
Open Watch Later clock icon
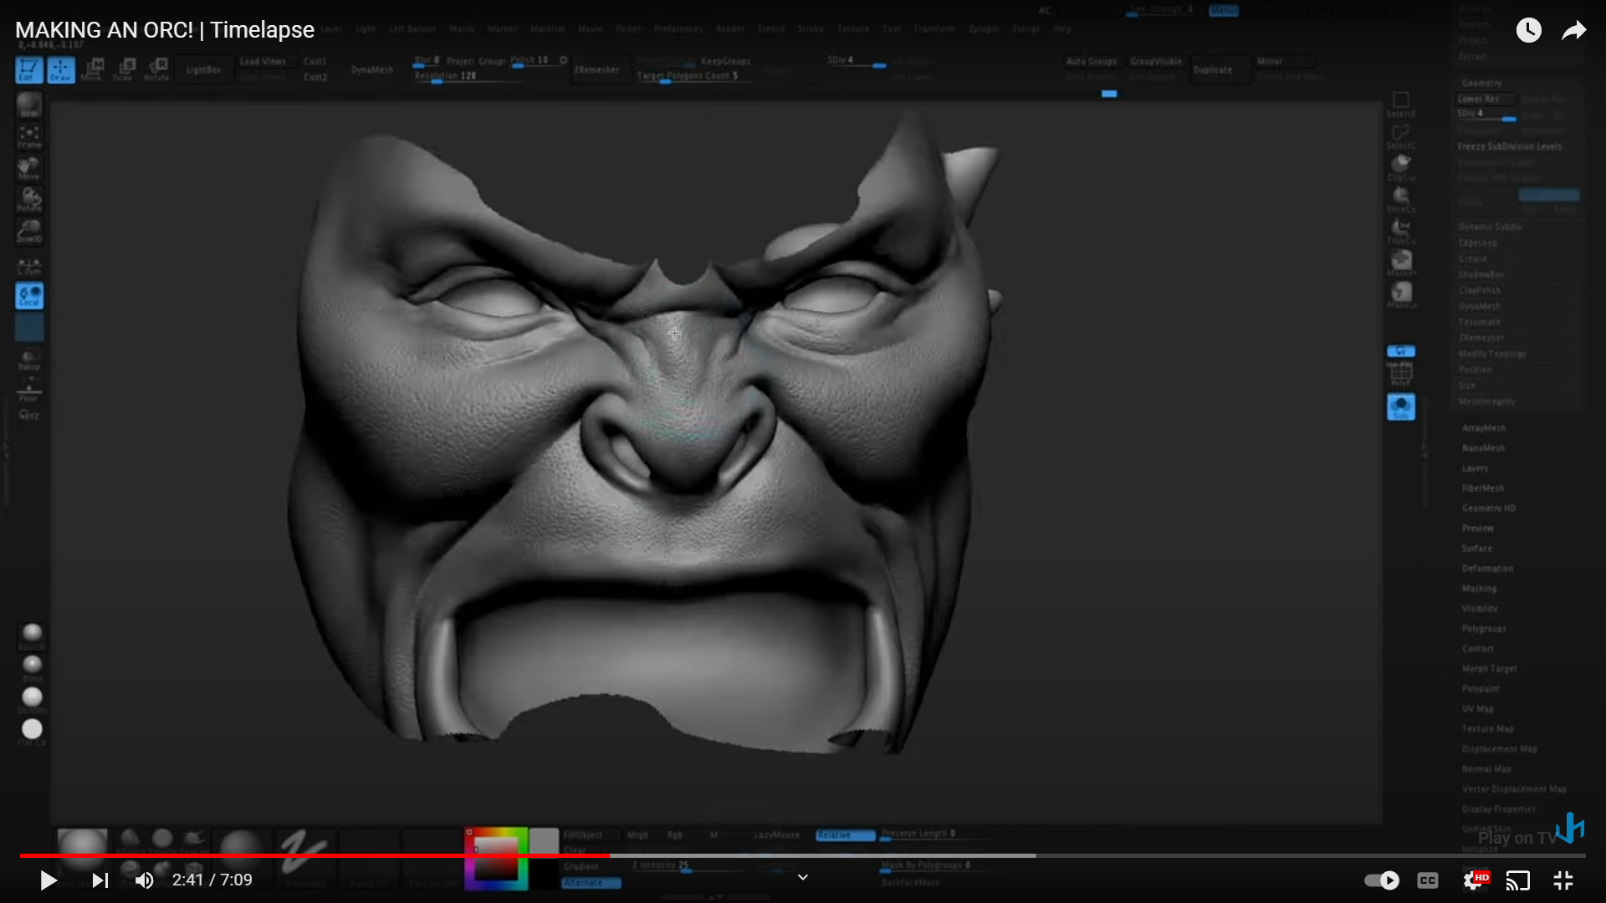tap(1528, 31)
